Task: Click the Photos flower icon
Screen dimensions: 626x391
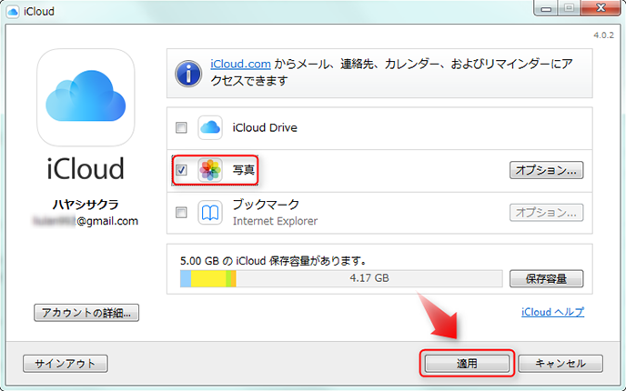Action: tap(210, 170)
